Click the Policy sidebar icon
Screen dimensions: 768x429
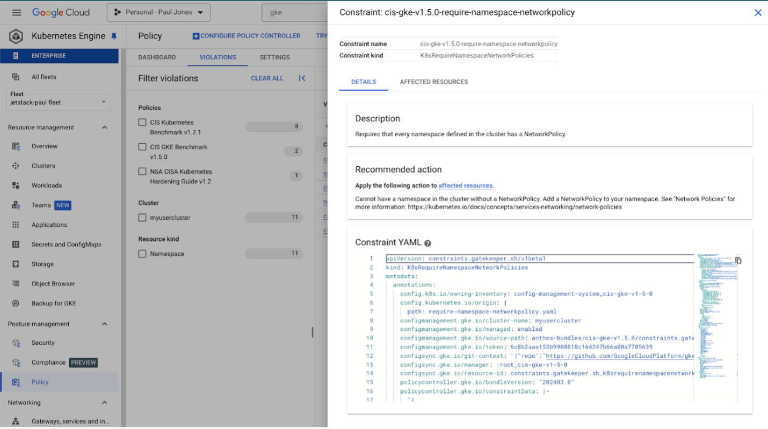pos(16,382)
